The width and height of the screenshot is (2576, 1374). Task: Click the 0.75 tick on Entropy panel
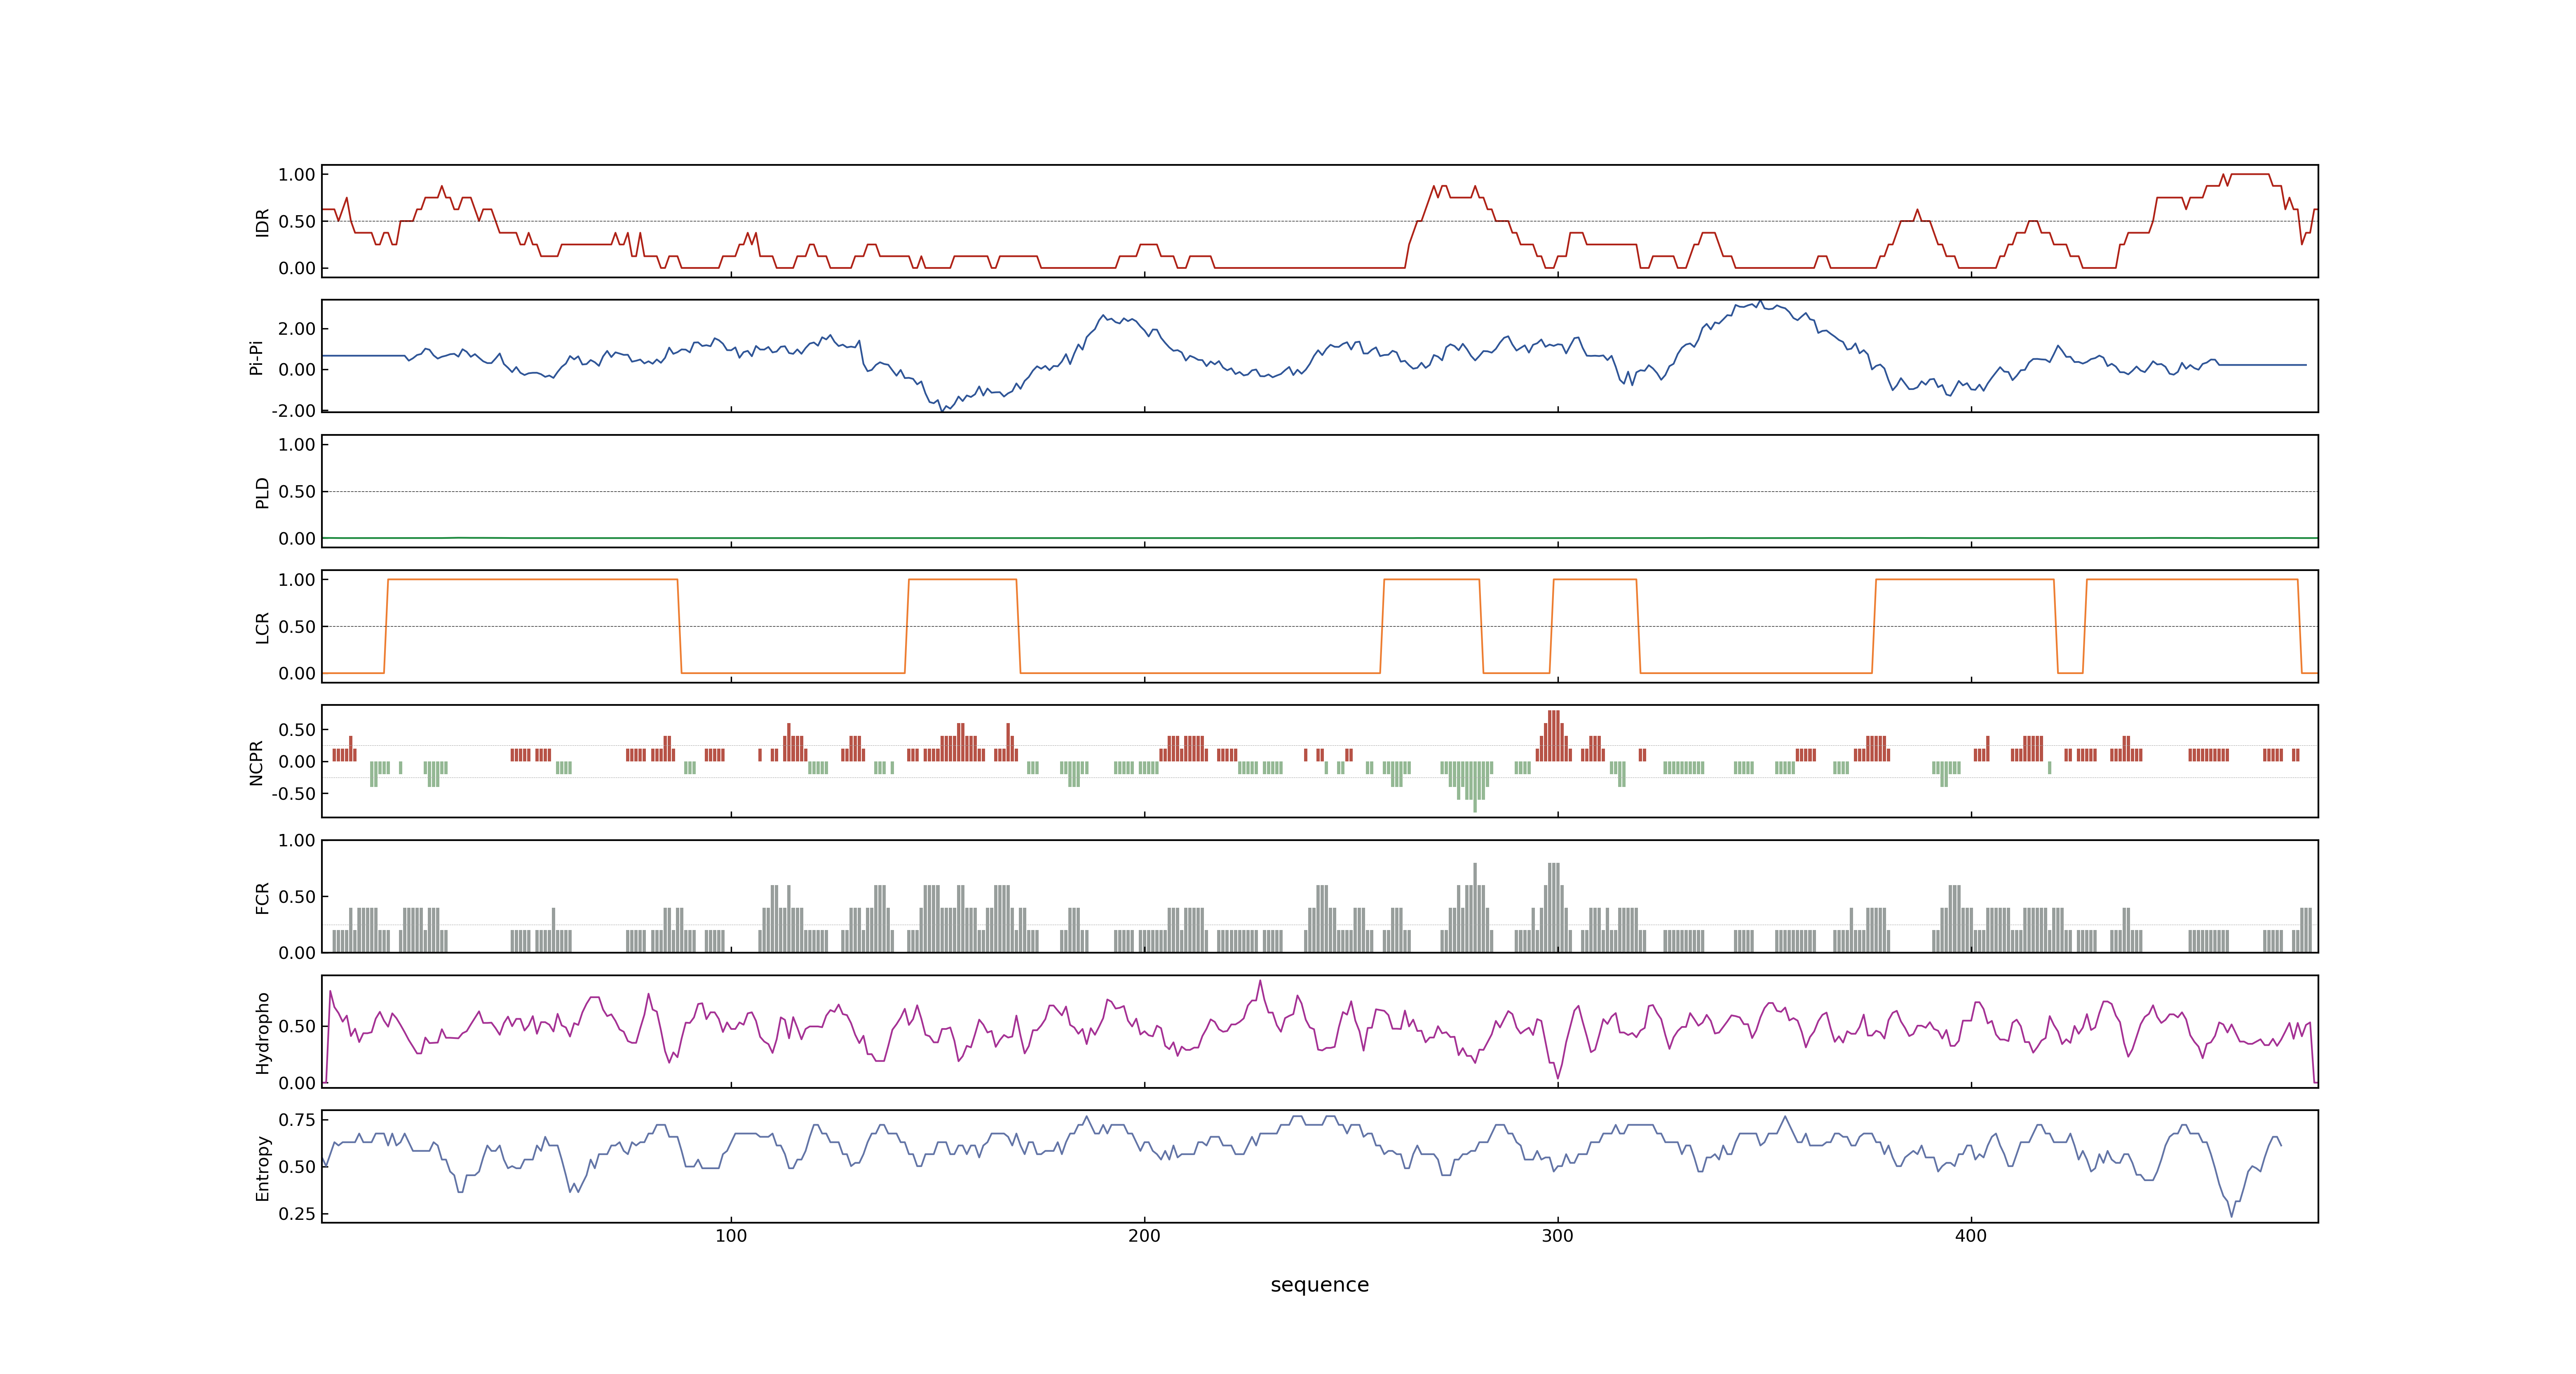point(297,1120)
